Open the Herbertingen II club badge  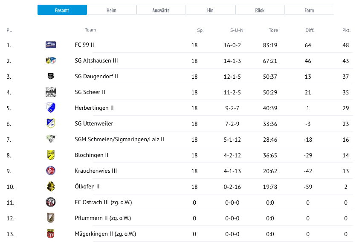point(50,108)
